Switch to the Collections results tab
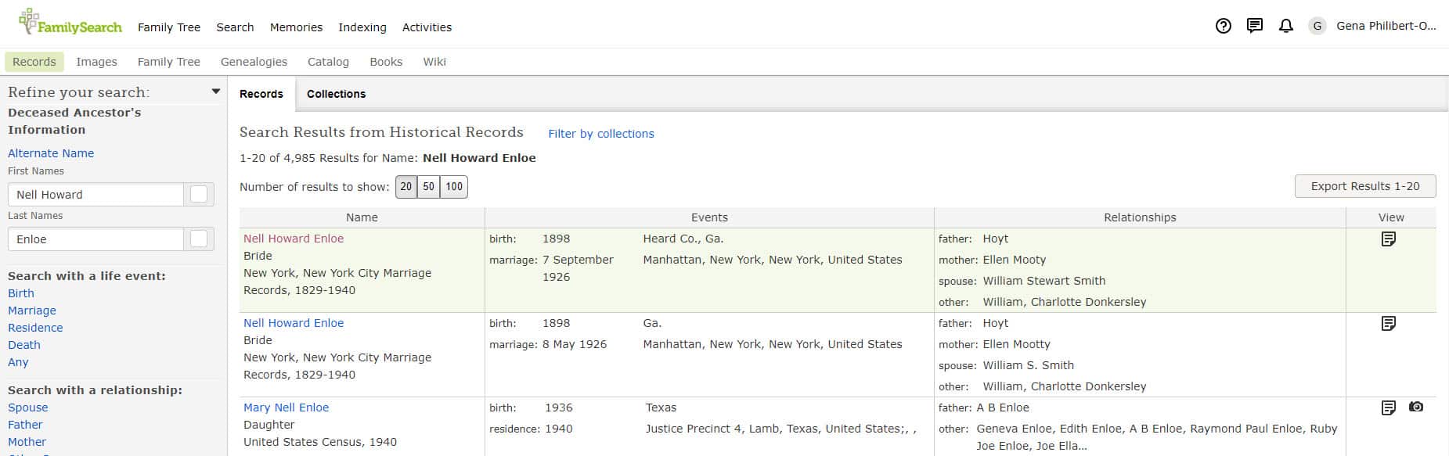This screenshot has height=456, width=1449. tap(336, 94)
